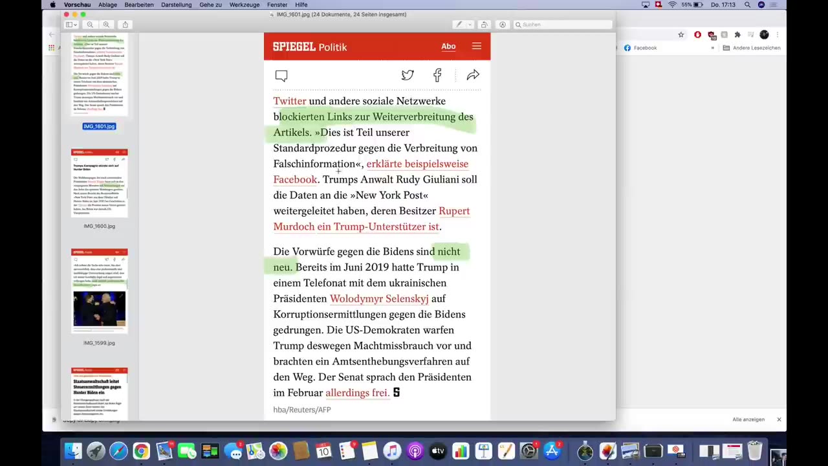Image resolution: width=828 pixels, height=466 pixels.
Task: Open the Bearbeiten menu
Action: [x=139, y=5]
